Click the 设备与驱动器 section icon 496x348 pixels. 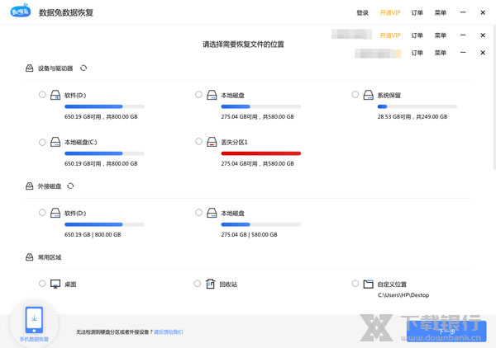coord(30,68)
